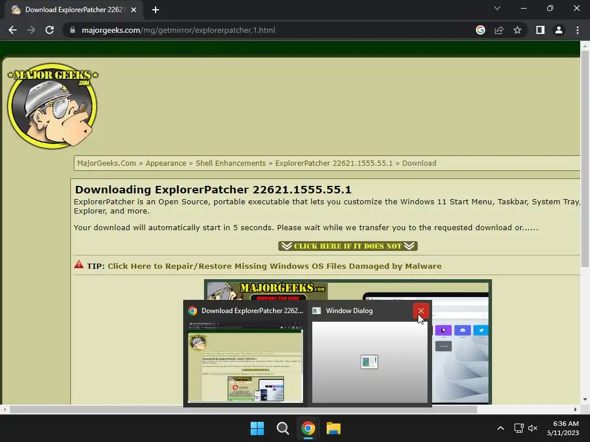Viewport: 590px width, 442px height.
Task: Select the Download ExplorerPatcher browser tab
Action: click(x=73, y=10)
